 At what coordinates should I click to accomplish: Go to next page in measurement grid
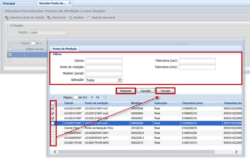[92, 97]
